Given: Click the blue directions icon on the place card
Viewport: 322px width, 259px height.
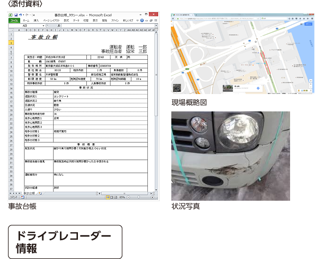Looking at the screenshot, I should (x=258, y=88).
